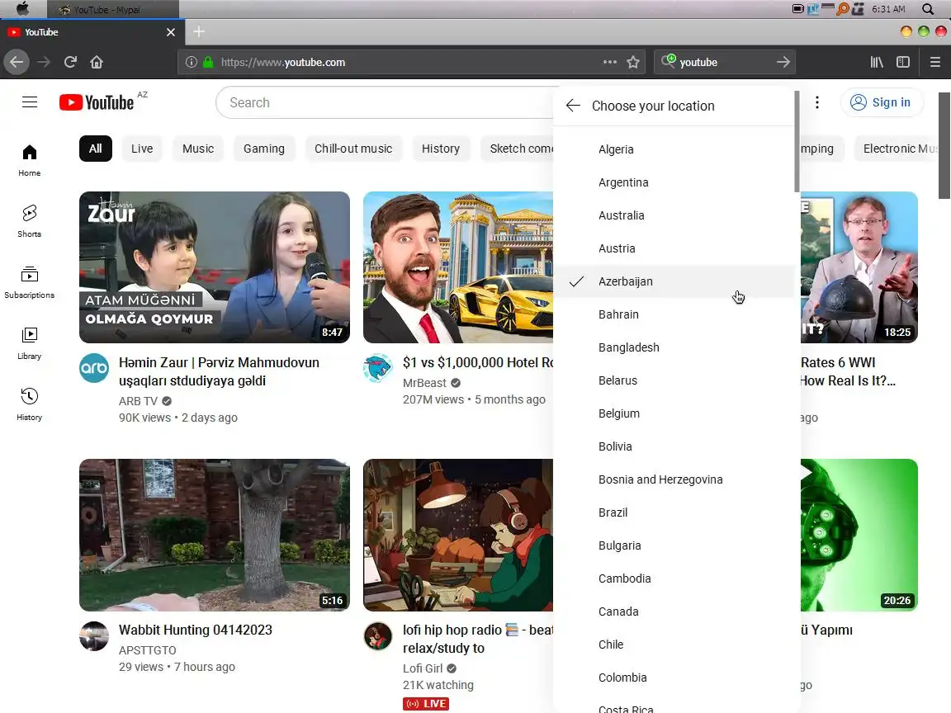The height and width of the screenshot is (713, 951).
Task: Select the Gaming filter chip
Action: pos(264,149)
